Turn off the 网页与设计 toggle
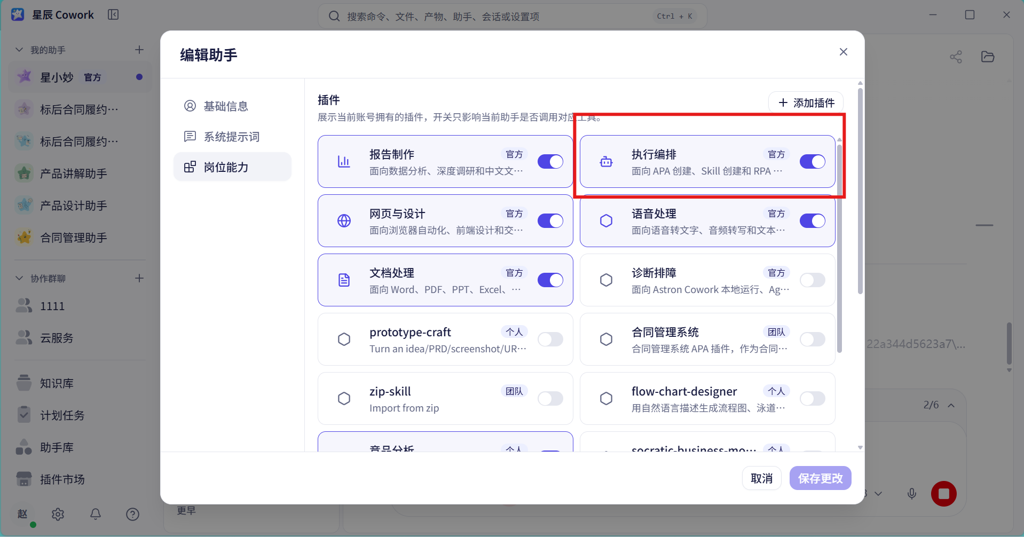This screenshot has height=537, width=1024. (x=550, y=220)
